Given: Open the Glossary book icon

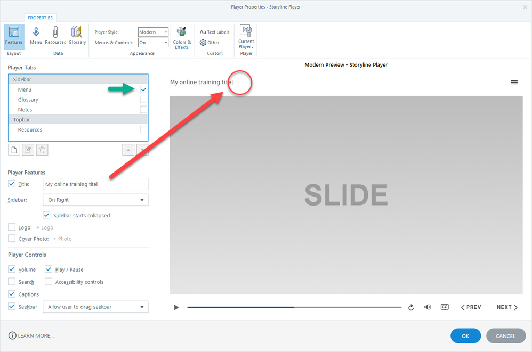Looking at the screenshot, I should pos(77,36).
